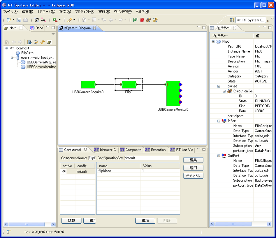Click the Run external tools icon
The width and height of the screenshot is (276, 238).
[x=55, y=20]
